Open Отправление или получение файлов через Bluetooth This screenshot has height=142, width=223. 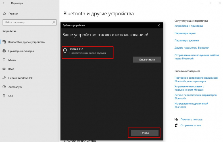point(197,57)
